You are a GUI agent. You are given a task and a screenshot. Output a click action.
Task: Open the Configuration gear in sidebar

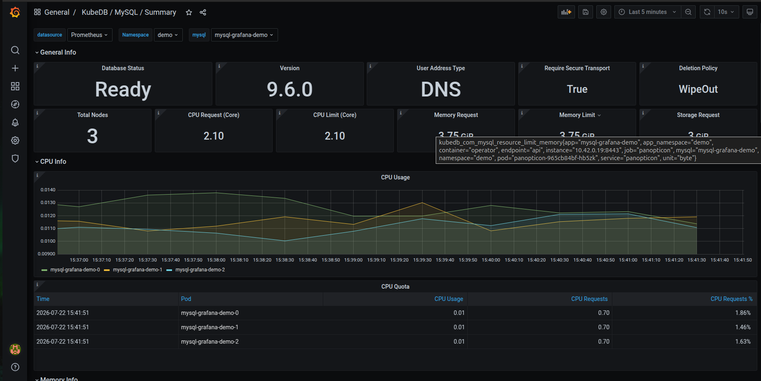click(15, 140)
